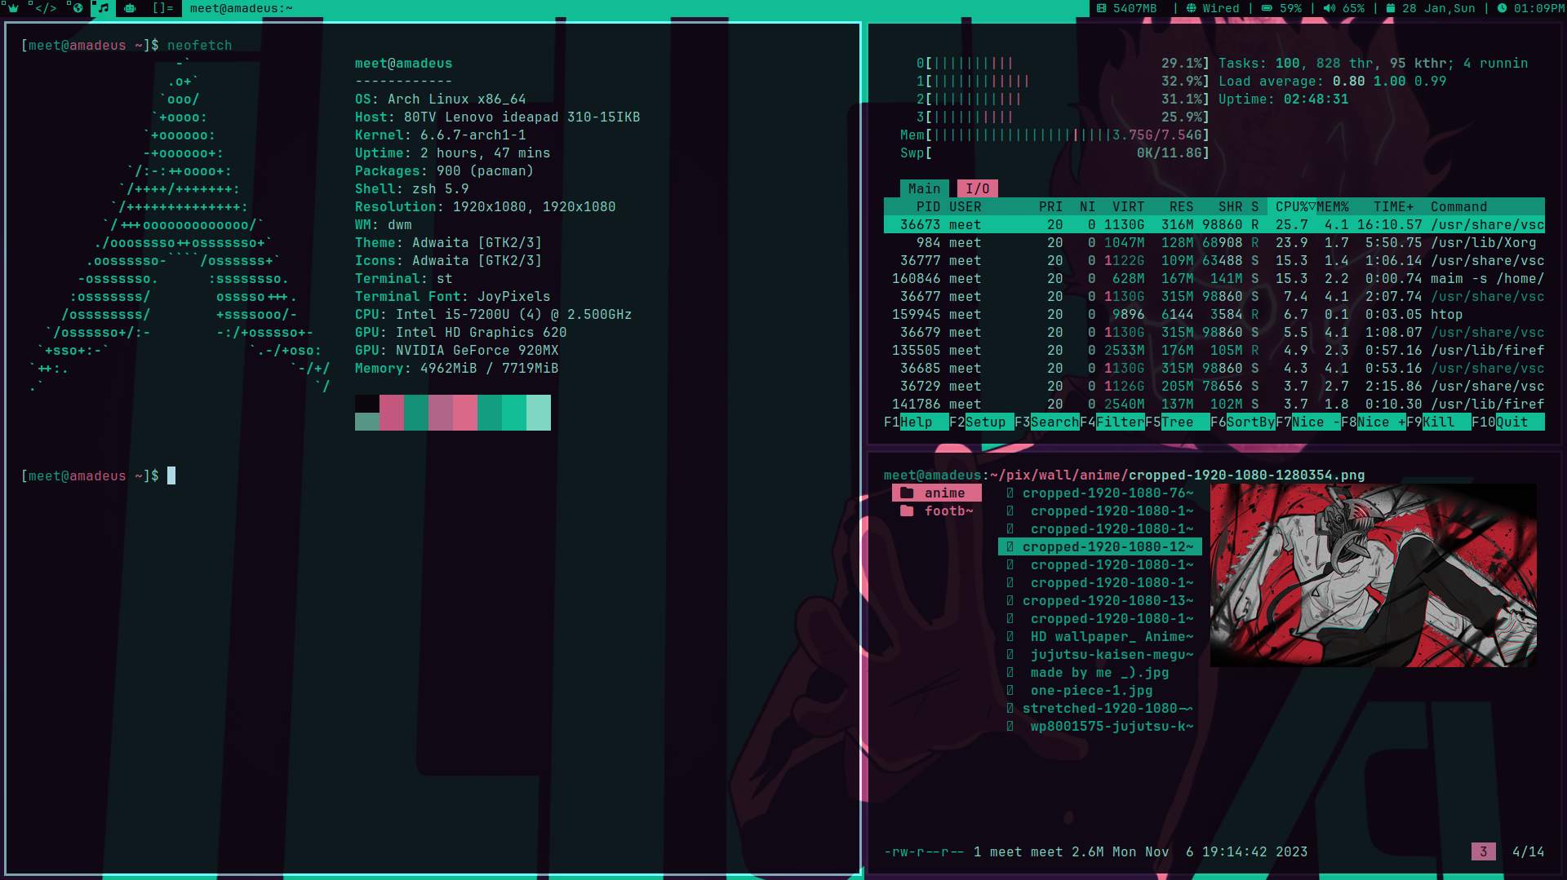Select the made by me _).jpg file

(x=1099, y=672)
